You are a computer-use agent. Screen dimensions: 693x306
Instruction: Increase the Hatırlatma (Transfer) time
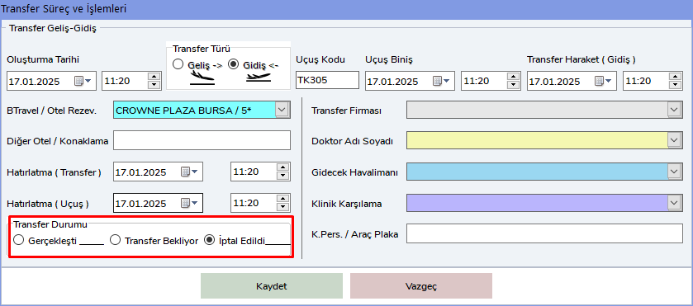pos(282,167)
